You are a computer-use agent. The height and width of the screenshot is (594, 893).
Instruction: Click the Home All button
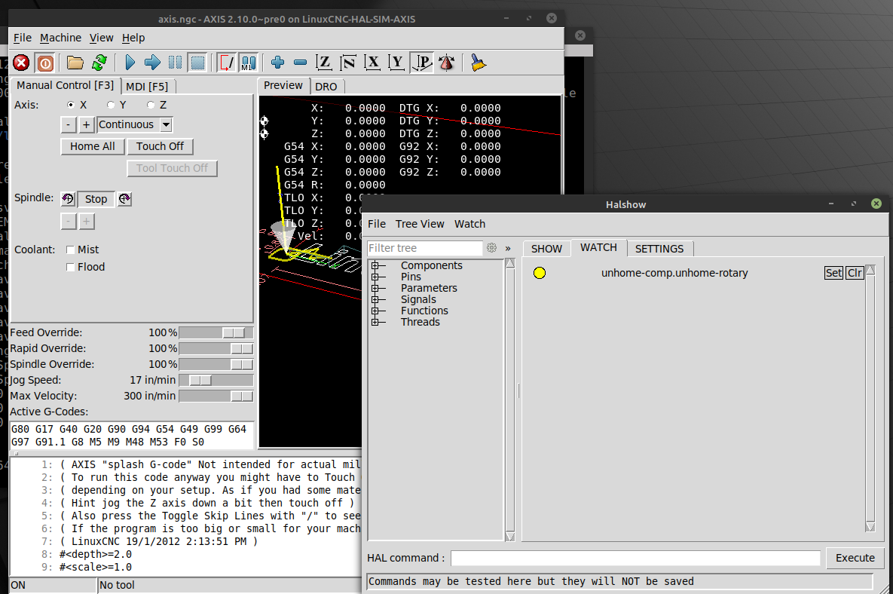[92, 146]
